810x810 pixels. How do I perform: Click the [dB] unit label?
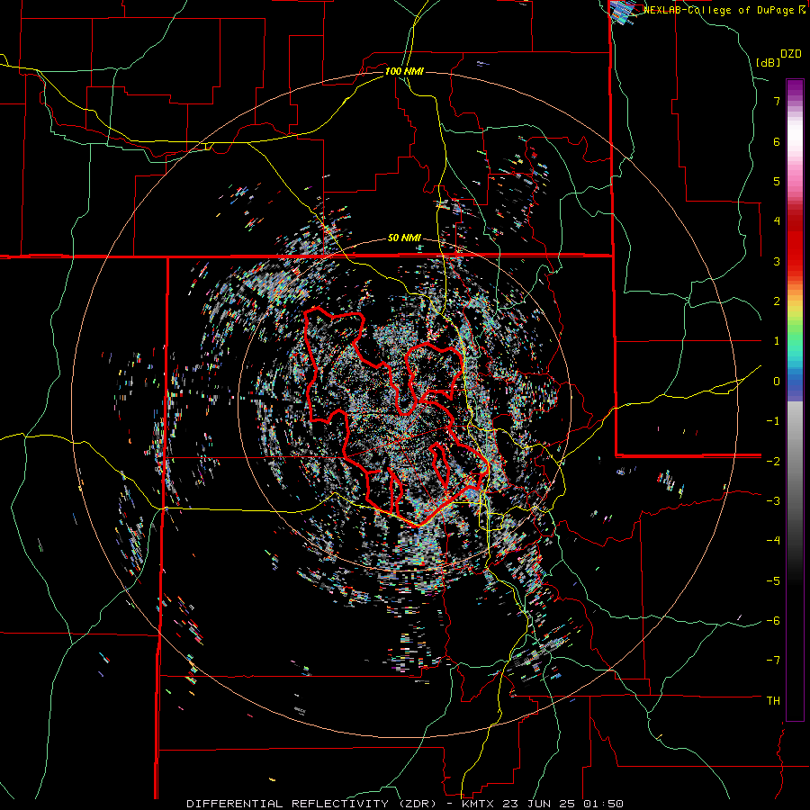768,62
